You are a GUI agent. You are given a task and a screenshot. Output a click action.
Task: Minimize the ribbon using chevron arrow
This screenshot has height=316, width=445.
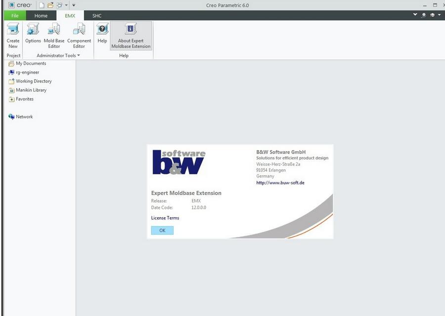pos(415,14)
